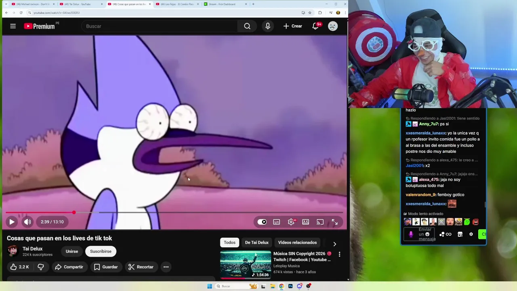This screenshot has height=291, width=517.
Task: Close the Tai Delux - YouTube tab
Action: pyautogui.click(x=101, y=4)
